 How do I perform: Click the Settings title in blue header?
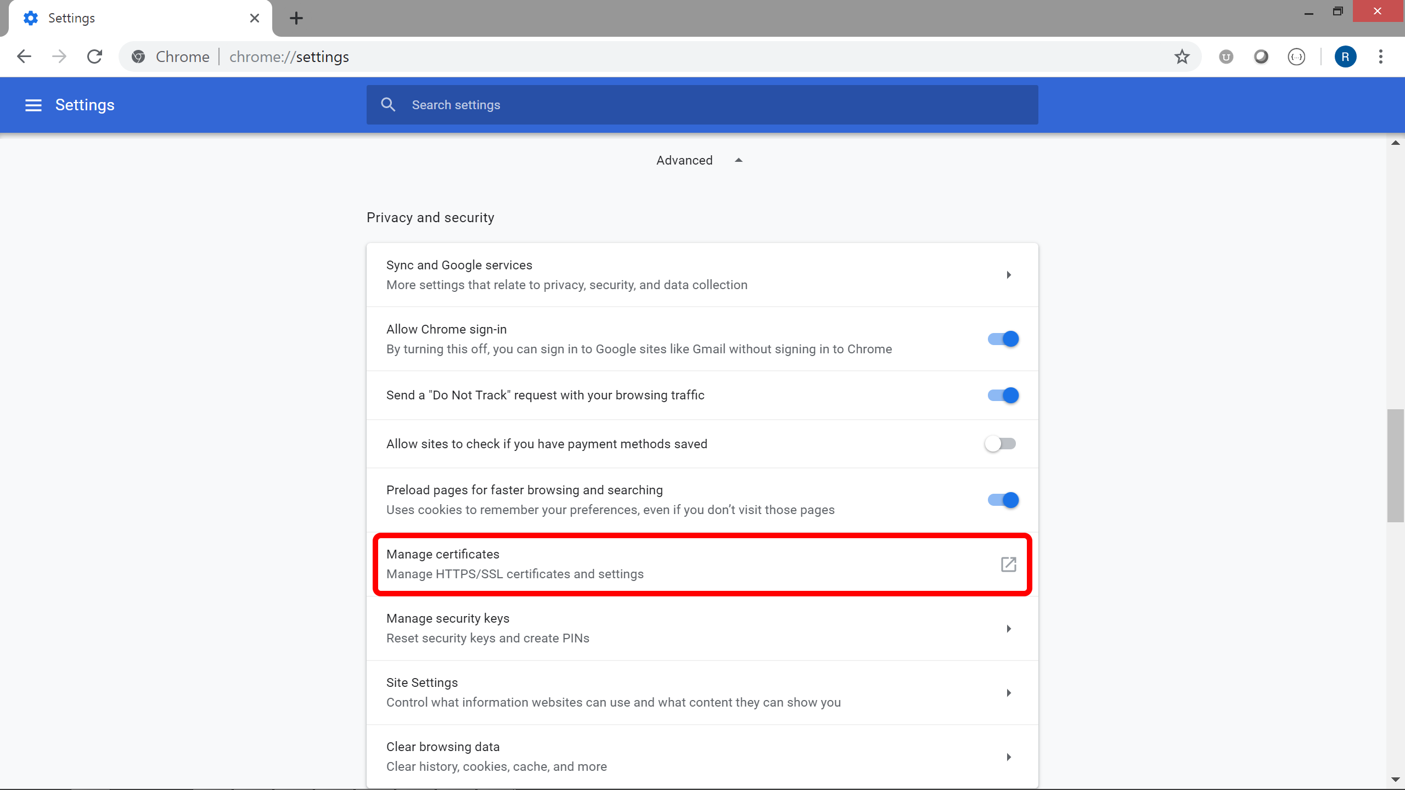click(x=85, y=105)
